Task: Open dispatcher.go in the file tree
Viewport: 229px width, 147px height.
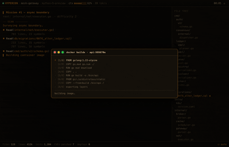Action: tap(189, 38)
